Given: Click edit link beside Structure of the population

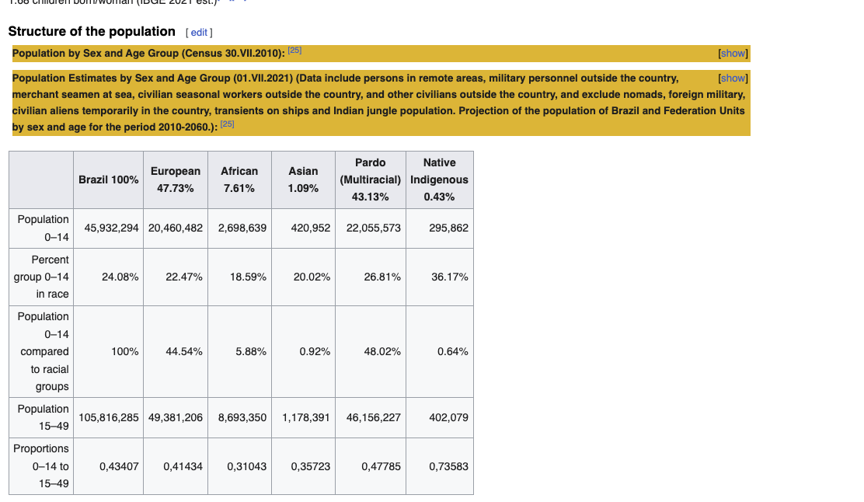Looking at the screenshot, I should click(x=198, y=33).
